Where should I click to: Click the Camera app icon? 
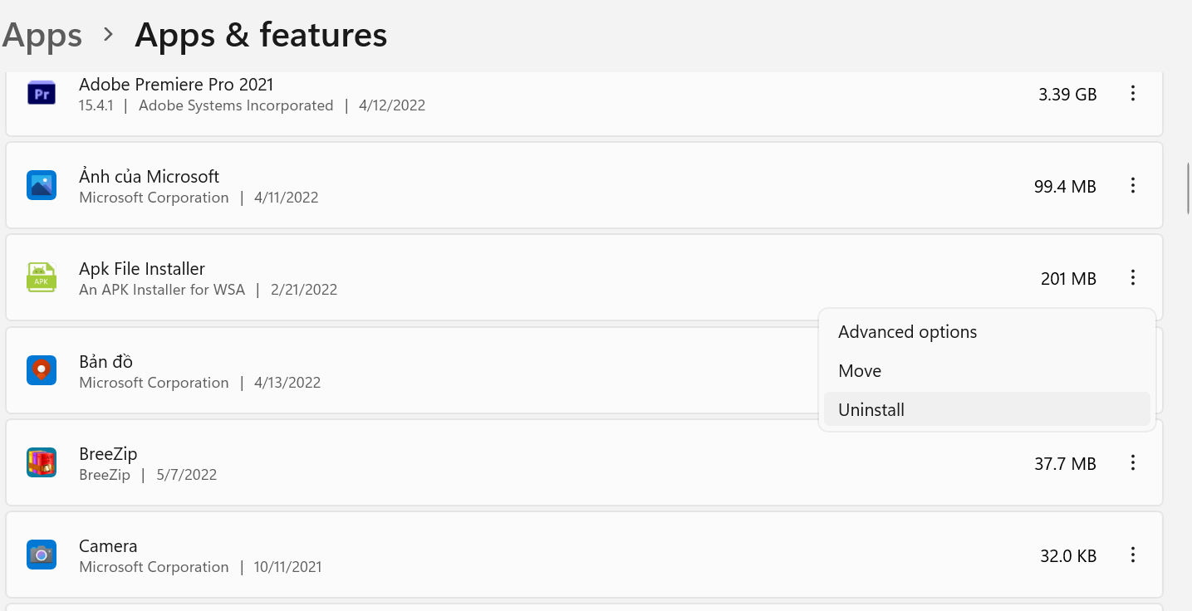(x=42, y=555)
